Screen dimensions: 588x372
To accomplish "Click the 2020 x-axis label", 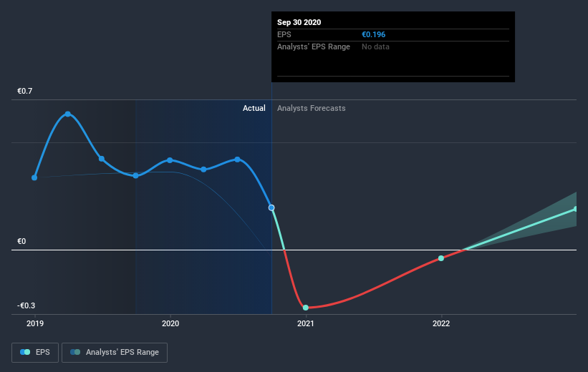I will coord(170,323).
